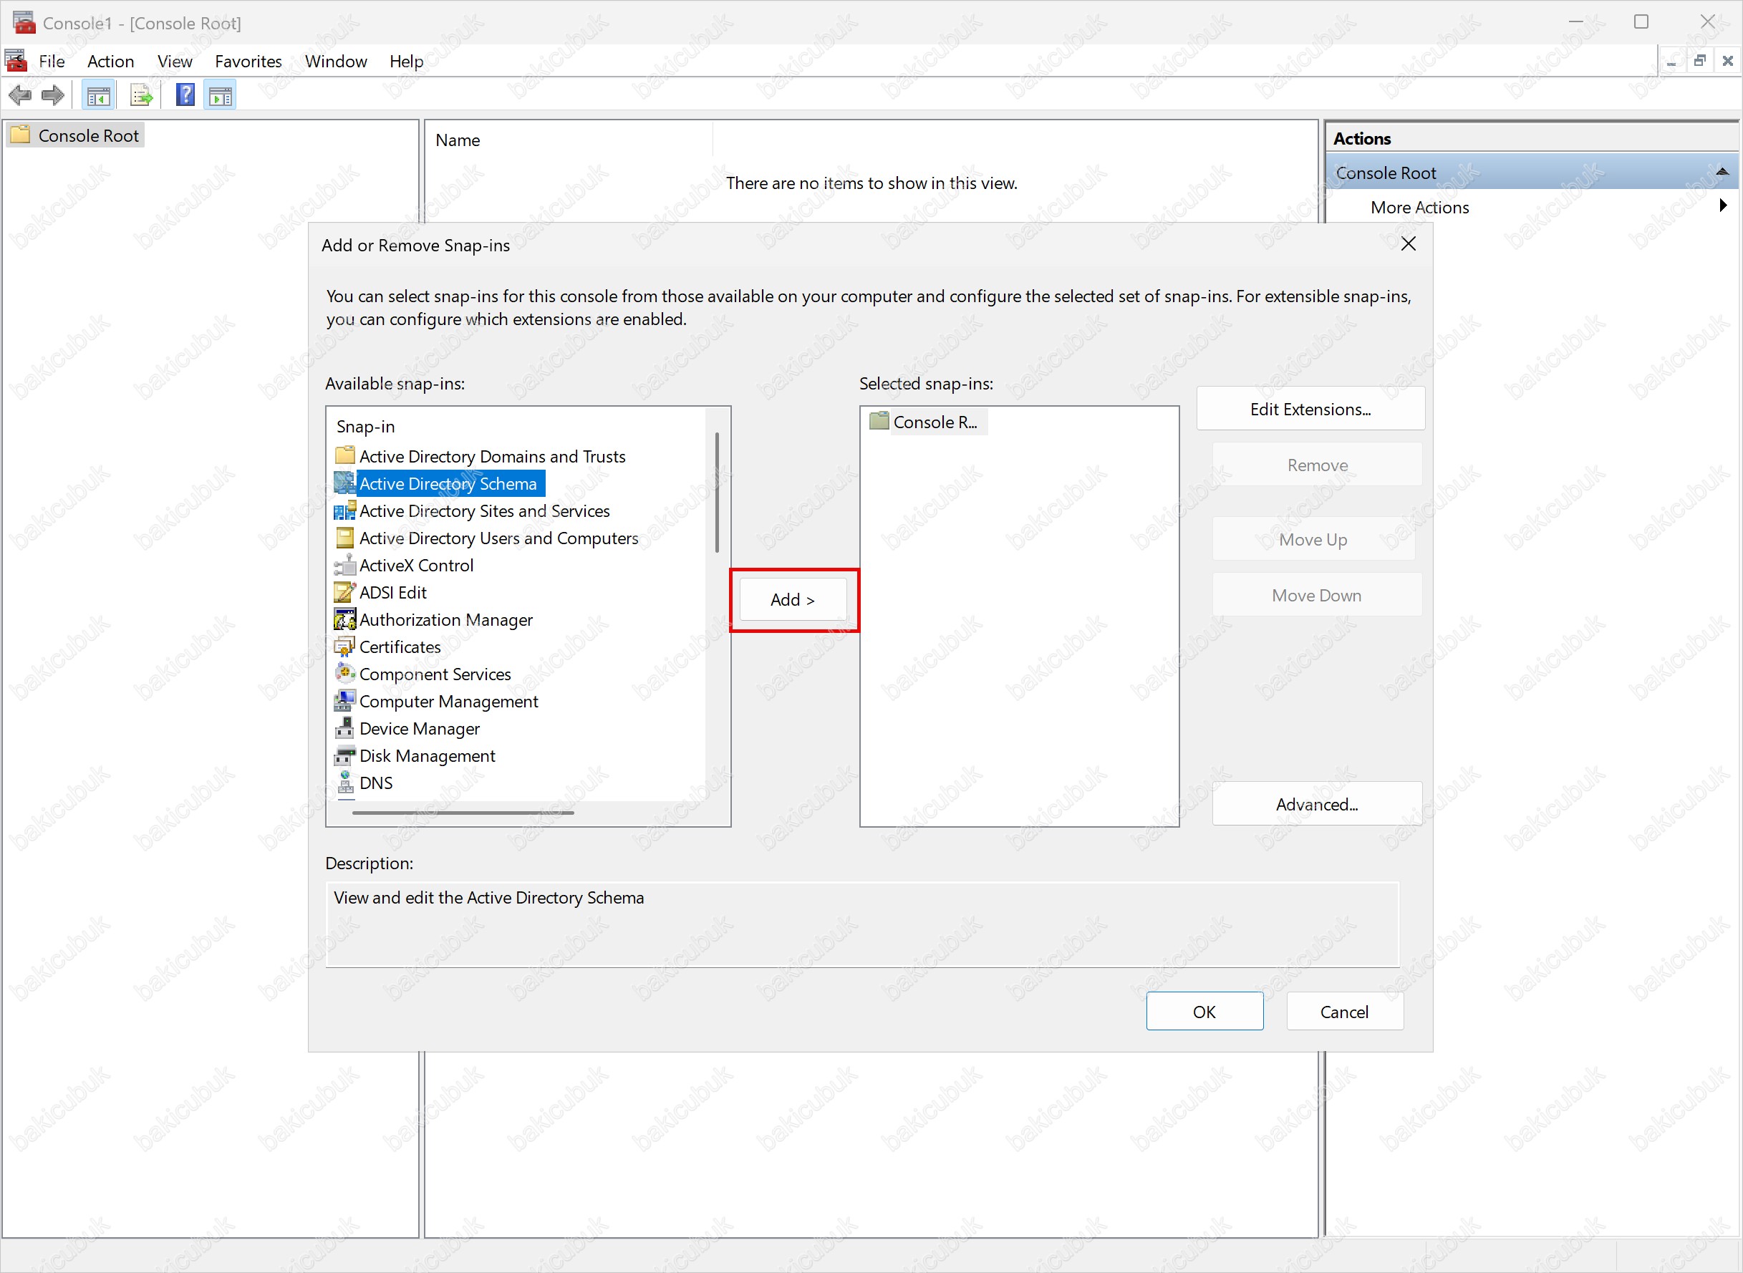
Task: Click the Console R... label in Selected snap-ins
Action: coord(935,422)
